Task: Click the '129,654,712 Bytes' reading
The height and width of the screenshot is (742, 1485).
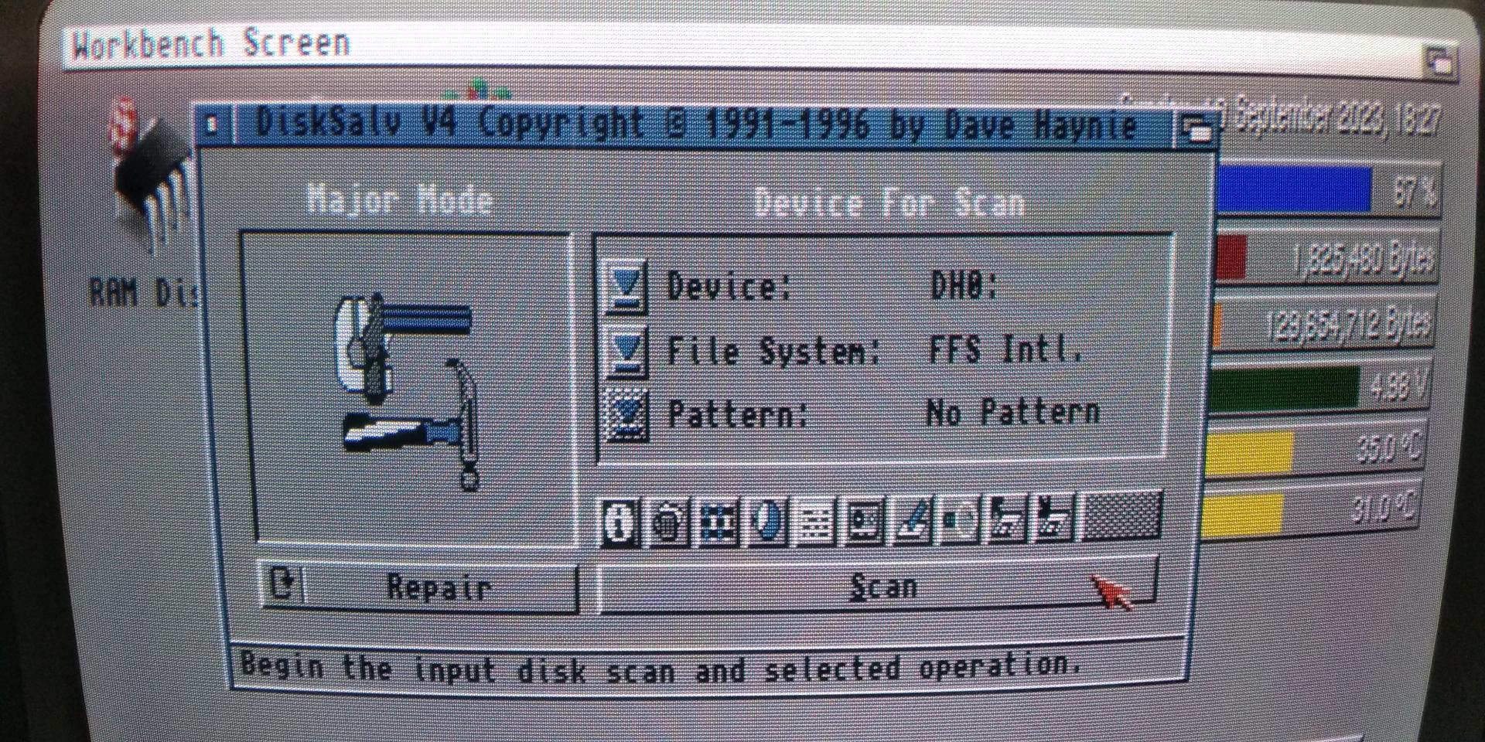Action: 1349,325
